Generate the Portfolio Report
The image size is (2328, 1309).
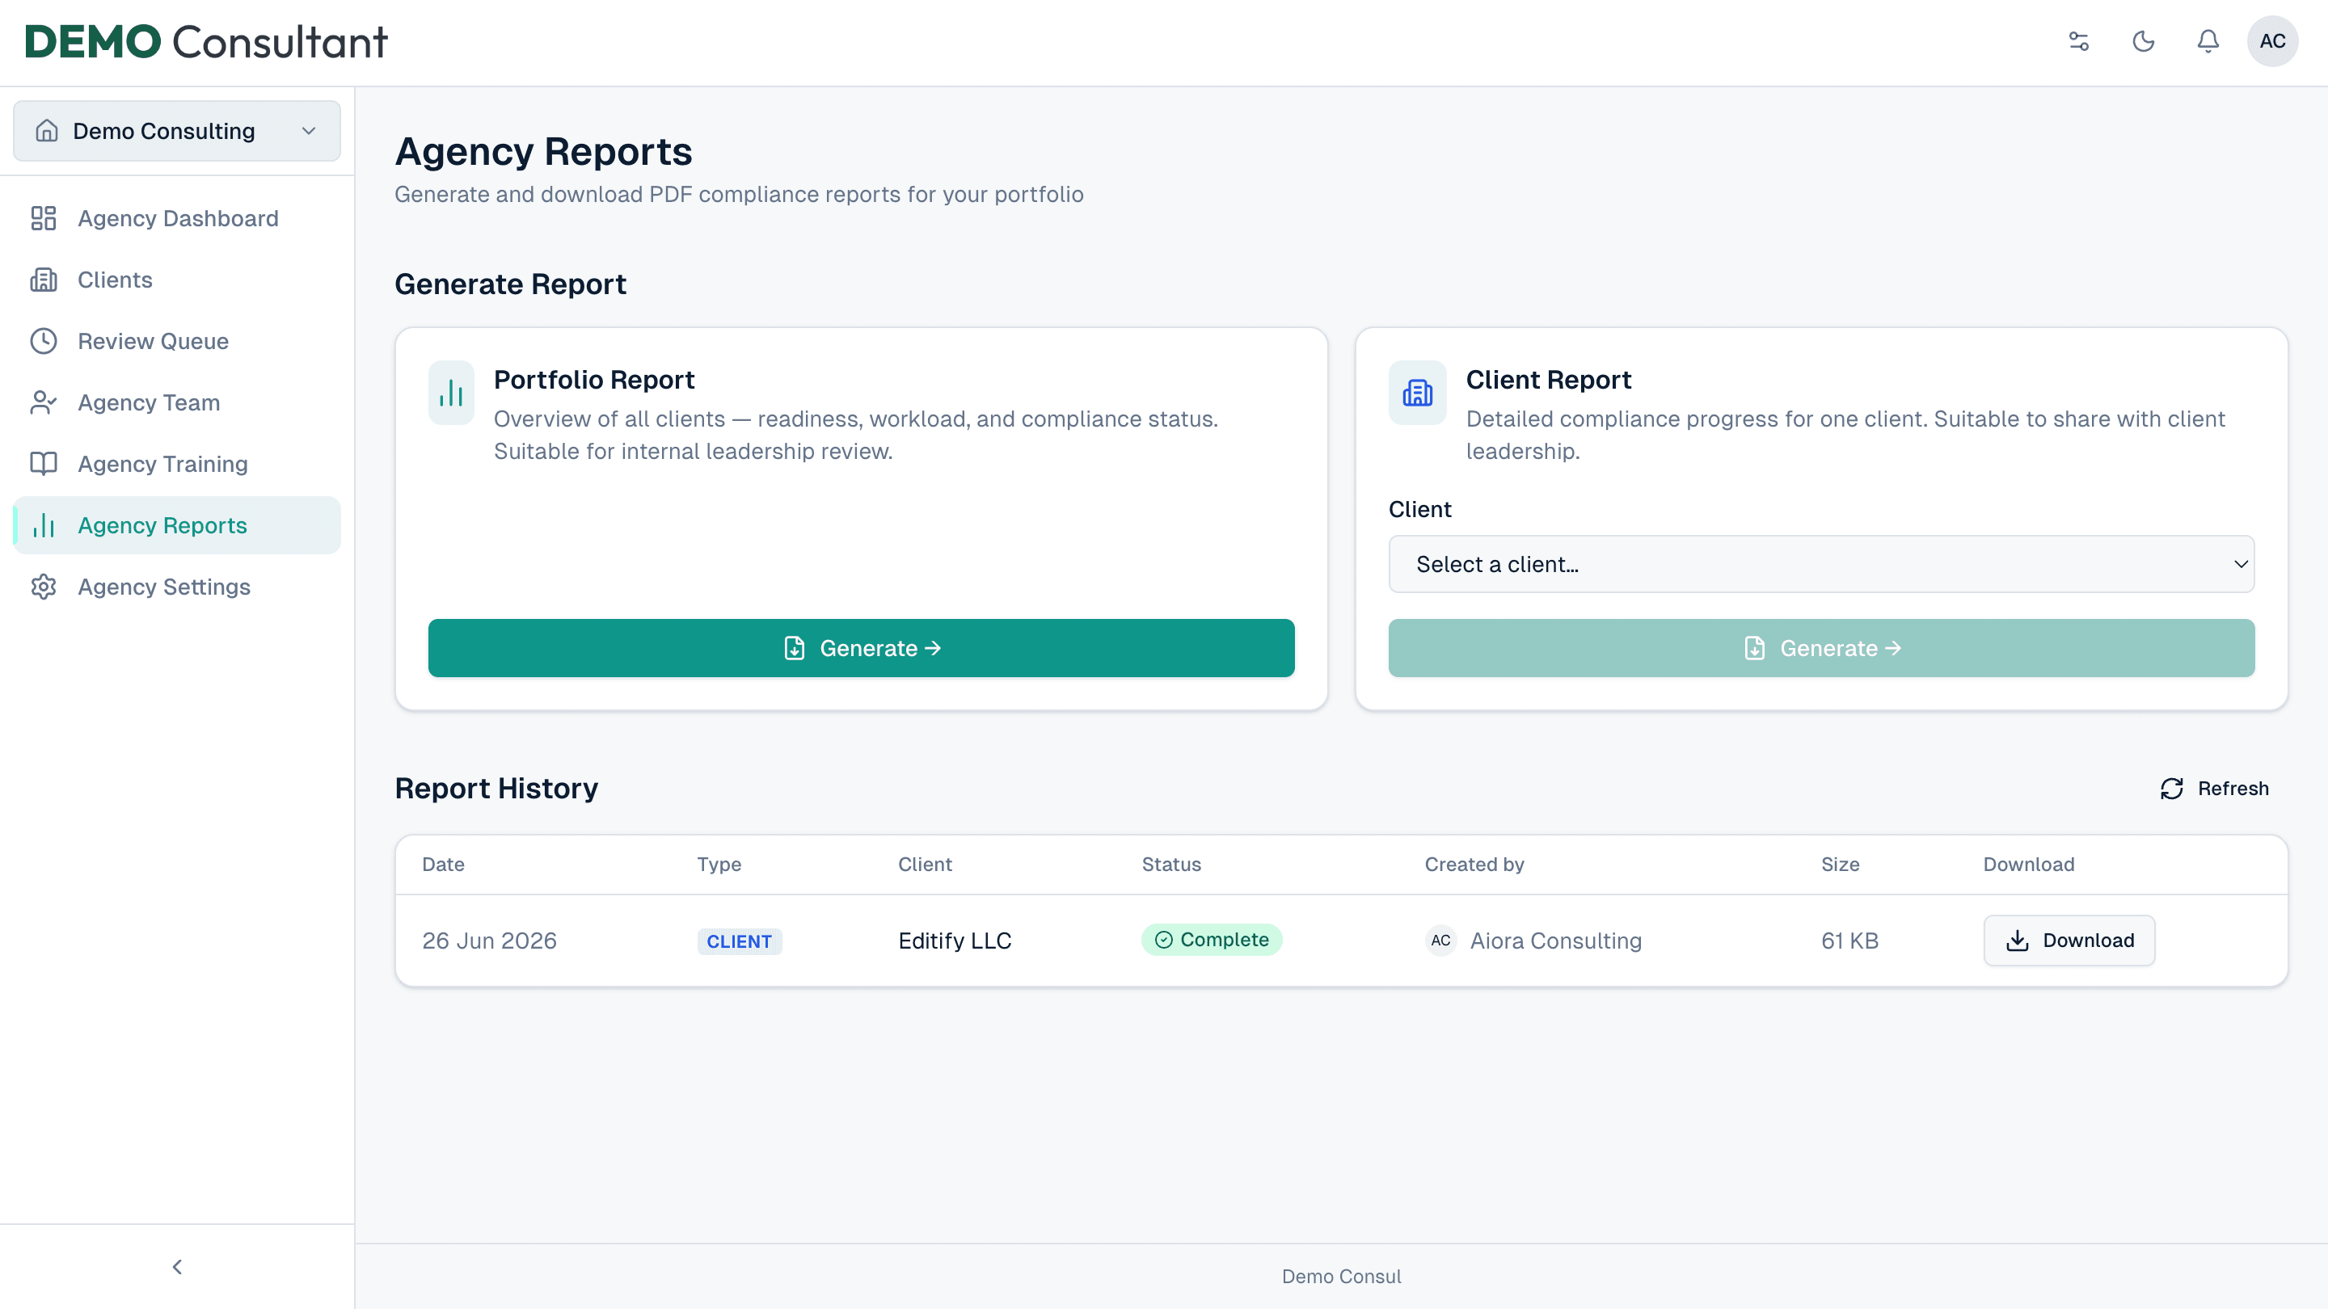coord(861,649)
